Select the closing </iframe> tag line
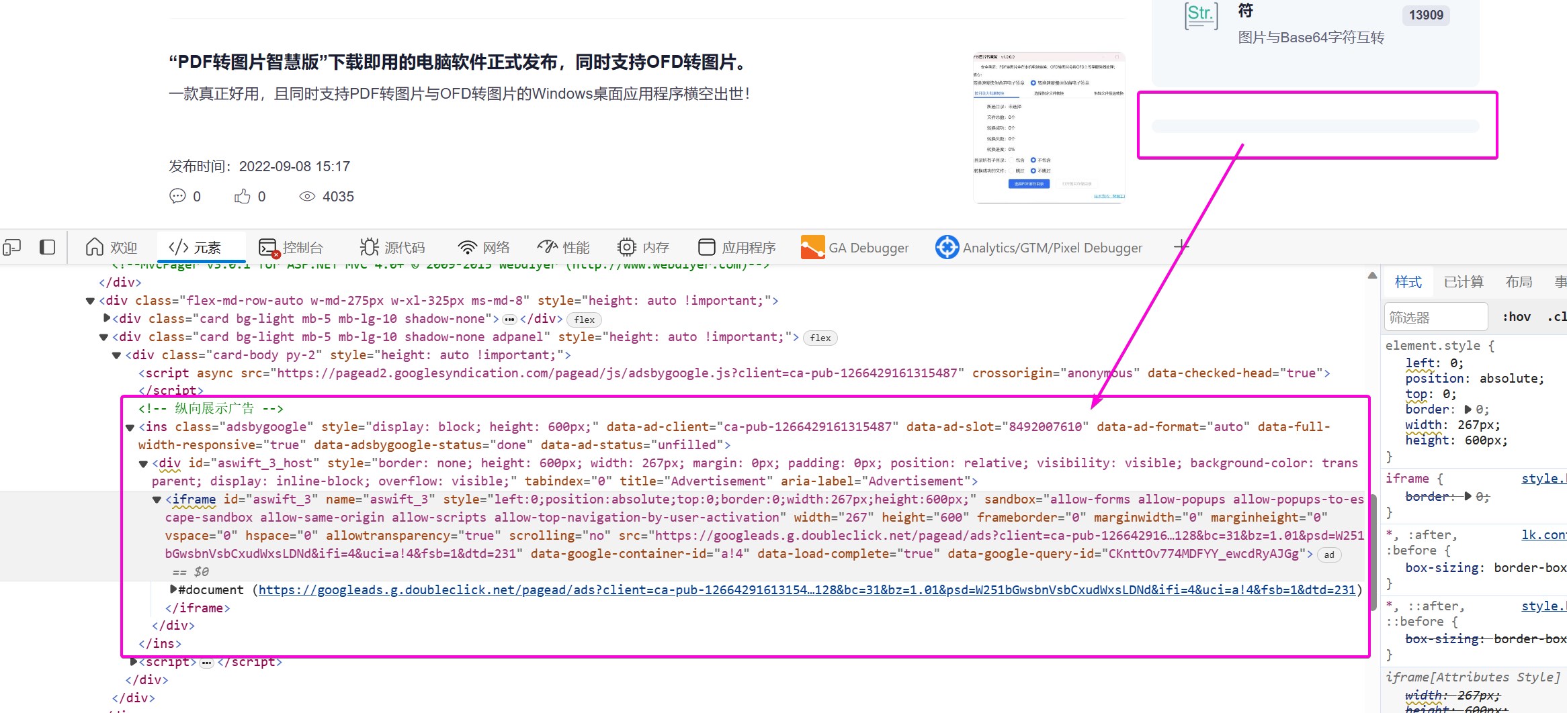 click(198, 608)
